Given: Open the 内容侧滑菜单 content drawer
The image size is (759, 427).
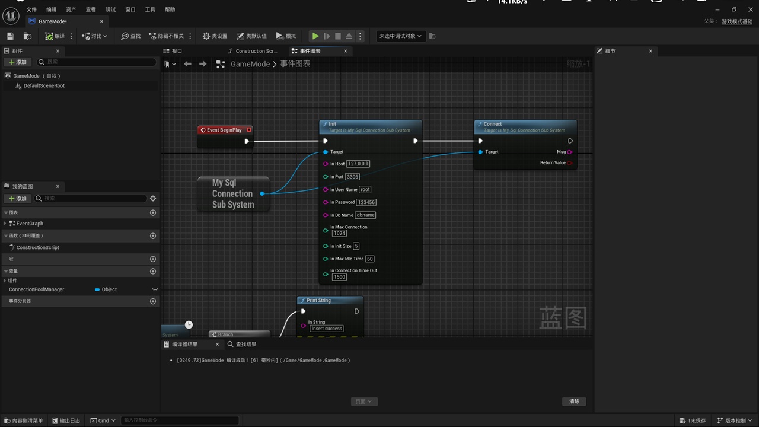Looking at the screenshot, I should tap(23, 420).
